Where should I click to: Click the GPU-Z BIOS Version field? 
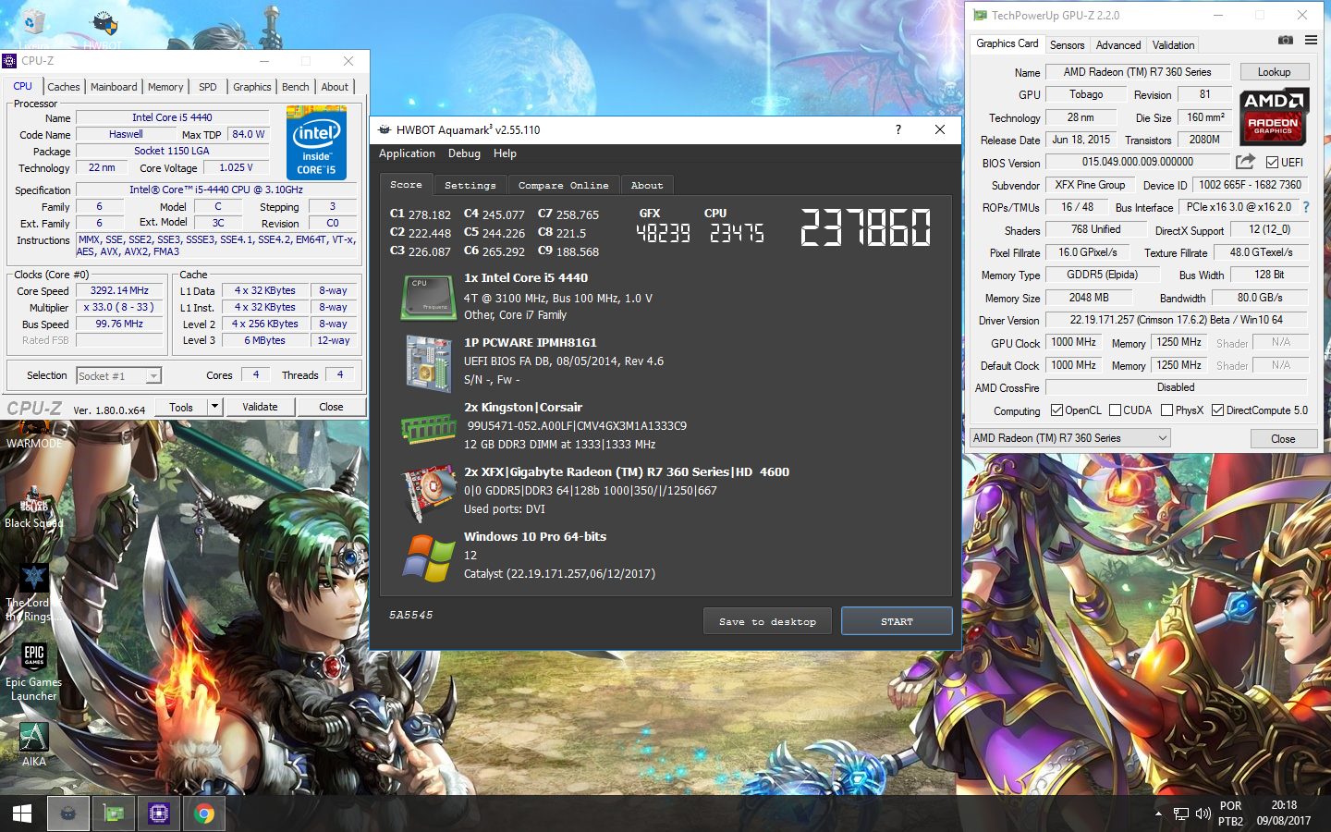[1137, 162]
